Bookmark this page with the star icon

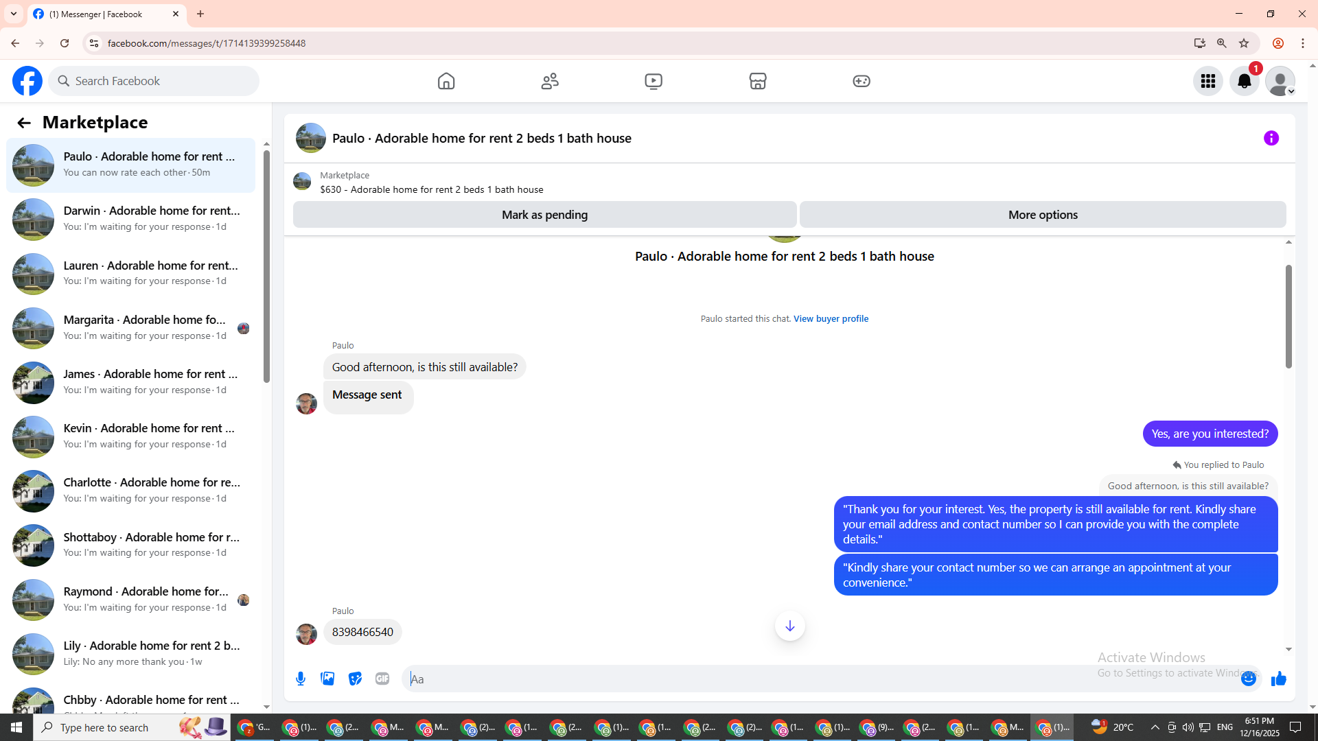click(1244, 43)
